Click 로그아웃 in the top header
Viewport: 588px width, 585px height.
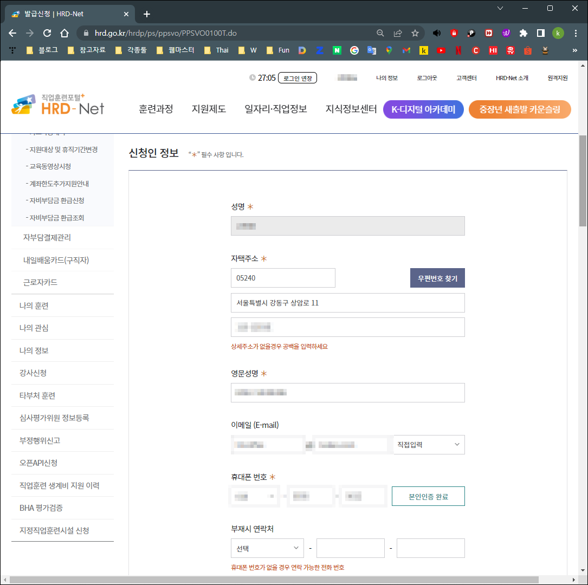(428, 77)
